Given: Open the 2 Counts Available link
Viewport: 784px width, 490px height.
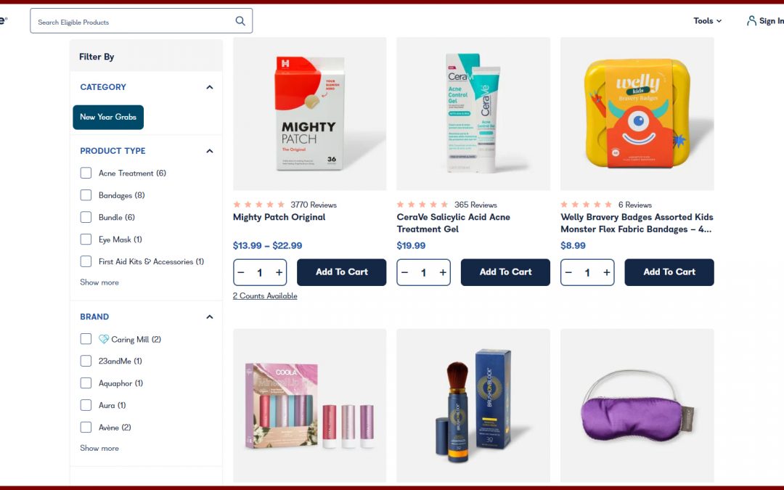Looking at the screenshot, I should [x=265, y=296].
